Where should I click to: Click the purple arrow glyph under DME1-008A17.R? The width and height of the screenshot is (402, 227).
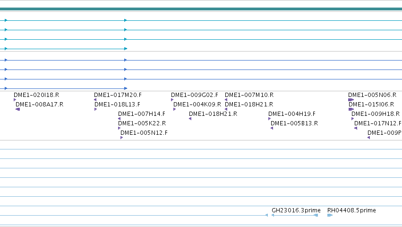click(x=17, y=109)
